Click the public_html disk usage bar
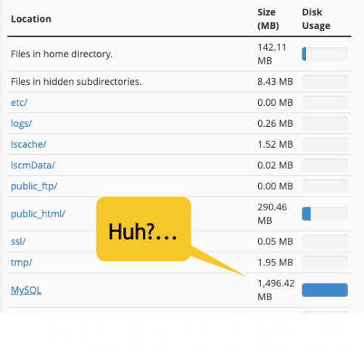 point(325,214)
